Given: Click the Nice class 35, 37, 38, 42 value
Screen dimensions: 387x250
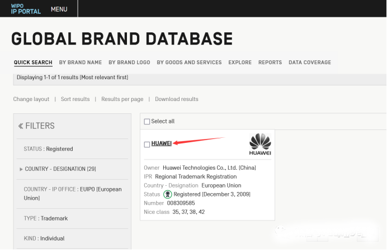Looking at the screenshot, I should (x=188, y=212).
